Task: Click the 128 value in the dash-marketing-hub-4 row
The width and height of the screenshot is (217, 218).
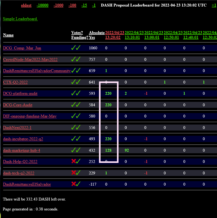Action: [x=108, y=150]
